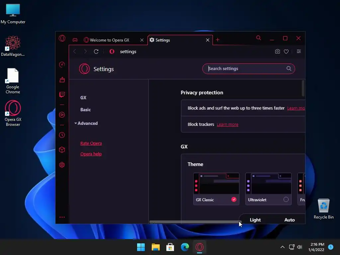
Task: Click Learn more next to Block trackers
Action: coord(227,125)
